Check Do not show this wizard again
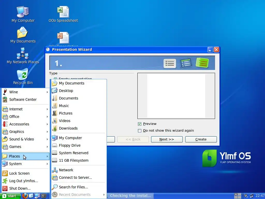 coord(139,131)
